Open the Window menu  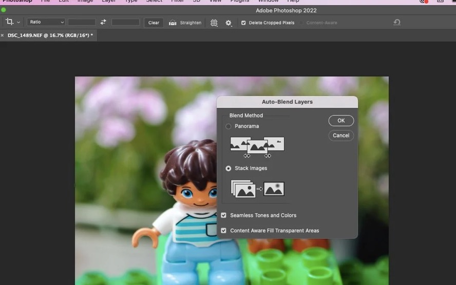pyautogui.click(x=268, y=1)
